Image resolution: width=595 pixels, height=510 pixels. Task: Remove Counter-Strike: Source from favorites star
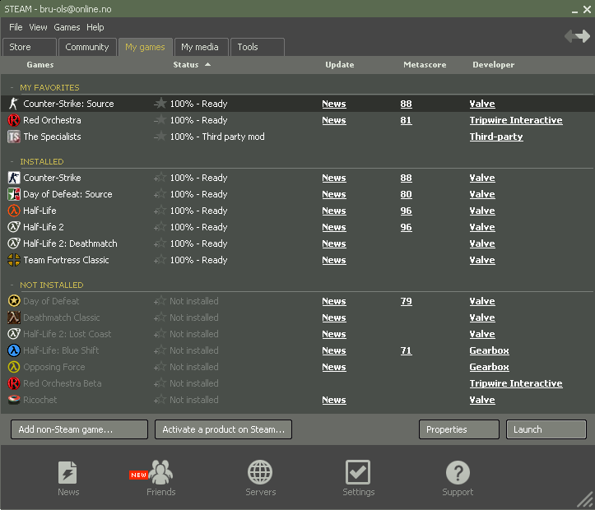(x=160, y=103)
